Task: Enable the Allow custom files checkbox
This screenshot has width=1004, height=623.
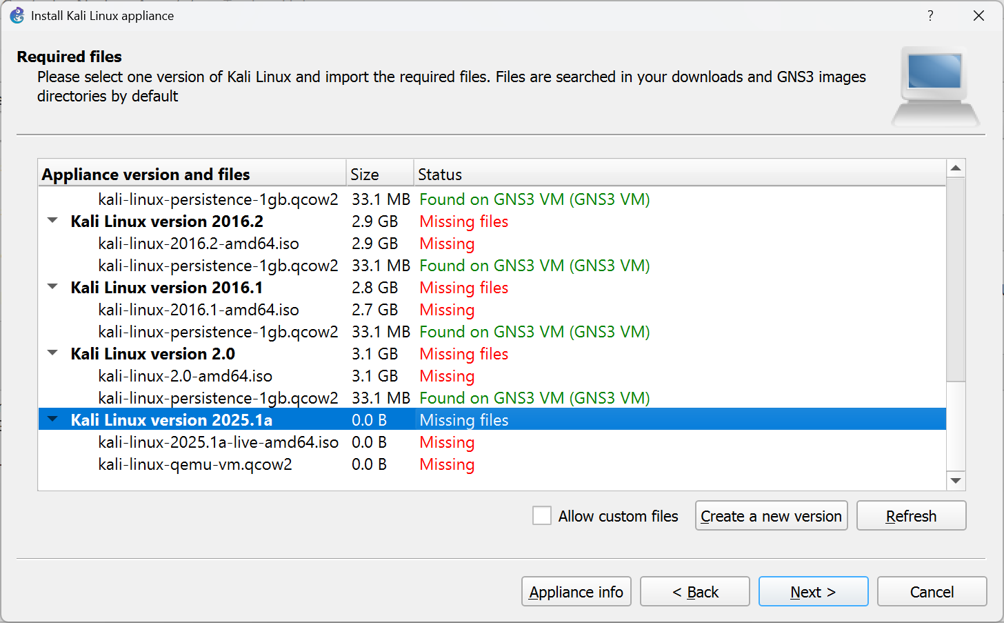Action: pos(542,515)
